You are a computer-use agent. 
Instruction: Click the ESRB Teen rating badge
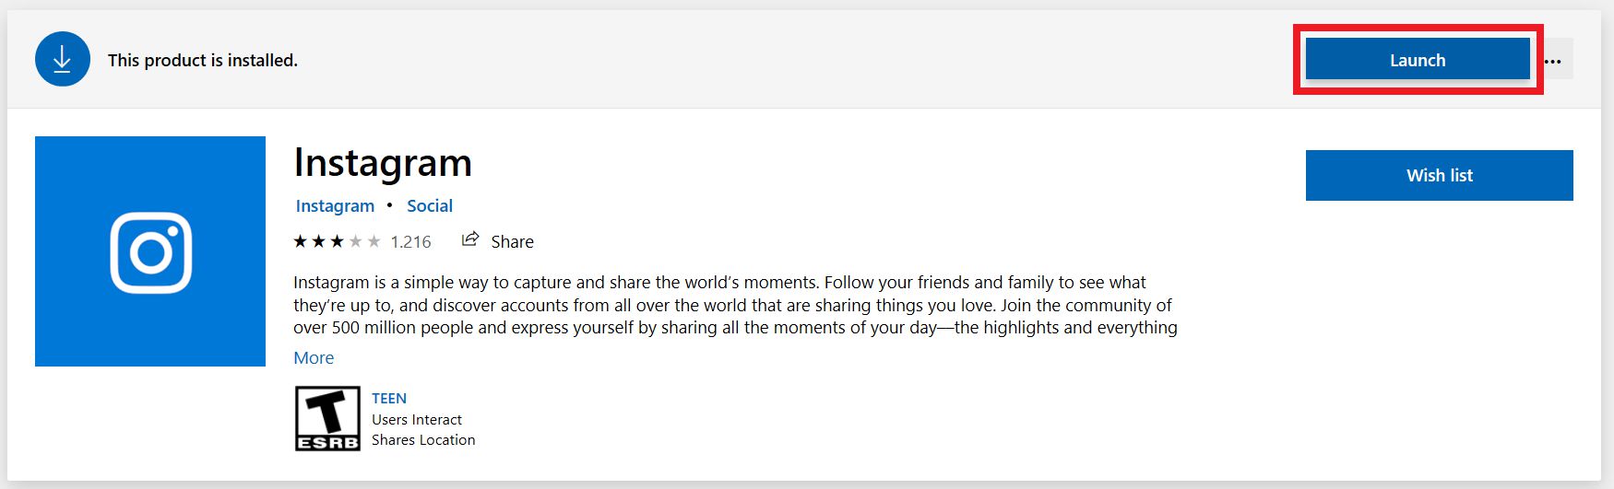327,419
